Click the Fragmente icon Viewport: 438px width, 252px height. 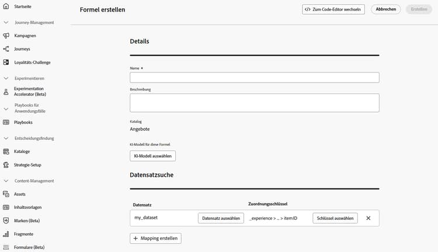6,234
